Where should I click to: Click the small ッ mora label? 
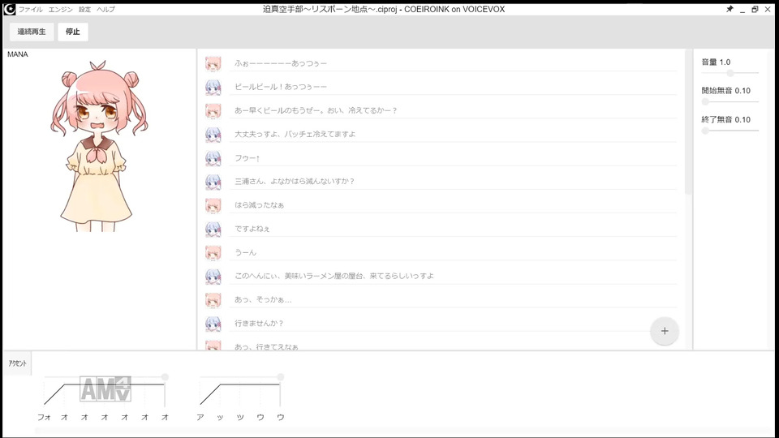(220, 418)
